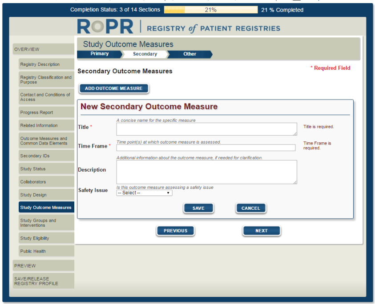Click the completion progress bar

[210, 10]
